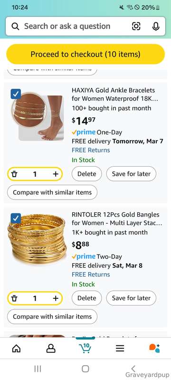The width and height of the screenshot is (171, 380).
Task: Uncheck the RINTOLER Gold Bangles checkbox
Action: [x=16, y=218]
